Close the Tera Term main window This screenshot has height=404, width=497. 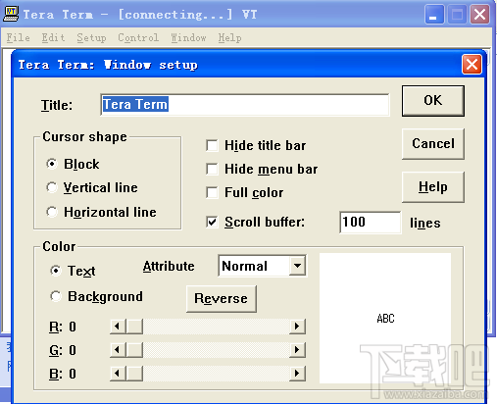[x=479, y=15]
